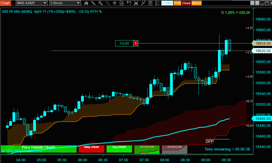
Task: Toggle the BarCol bar coloring button
Action: [197, 3]
